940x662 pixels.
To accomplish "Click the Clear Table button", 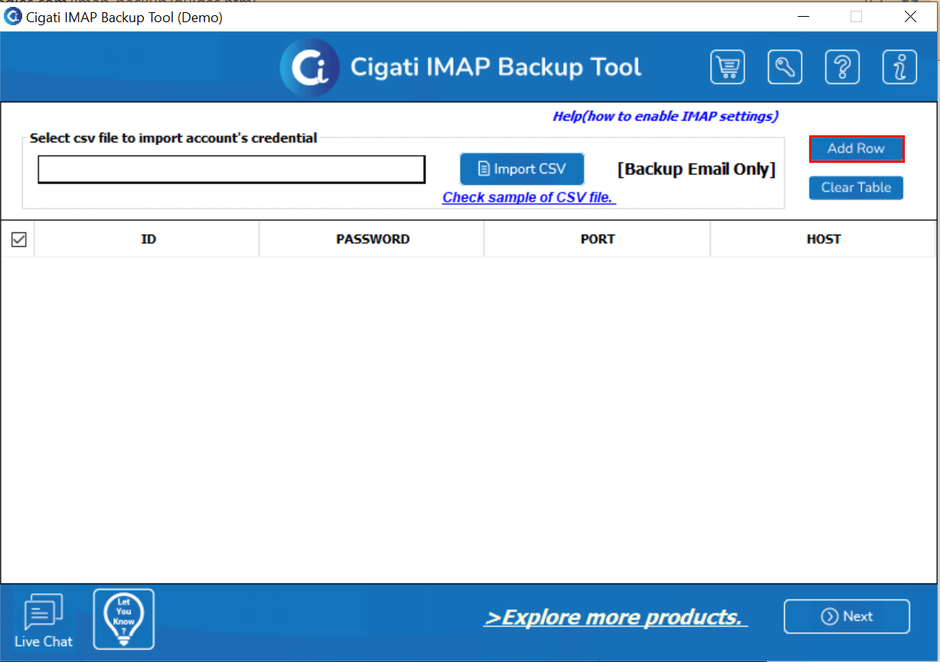I will pyautogui.click(x=856, y=187).
